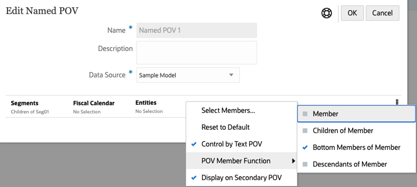Click the Cancel button
The width and height of the screenshot is (417, 187).
[x=382, y=13]
